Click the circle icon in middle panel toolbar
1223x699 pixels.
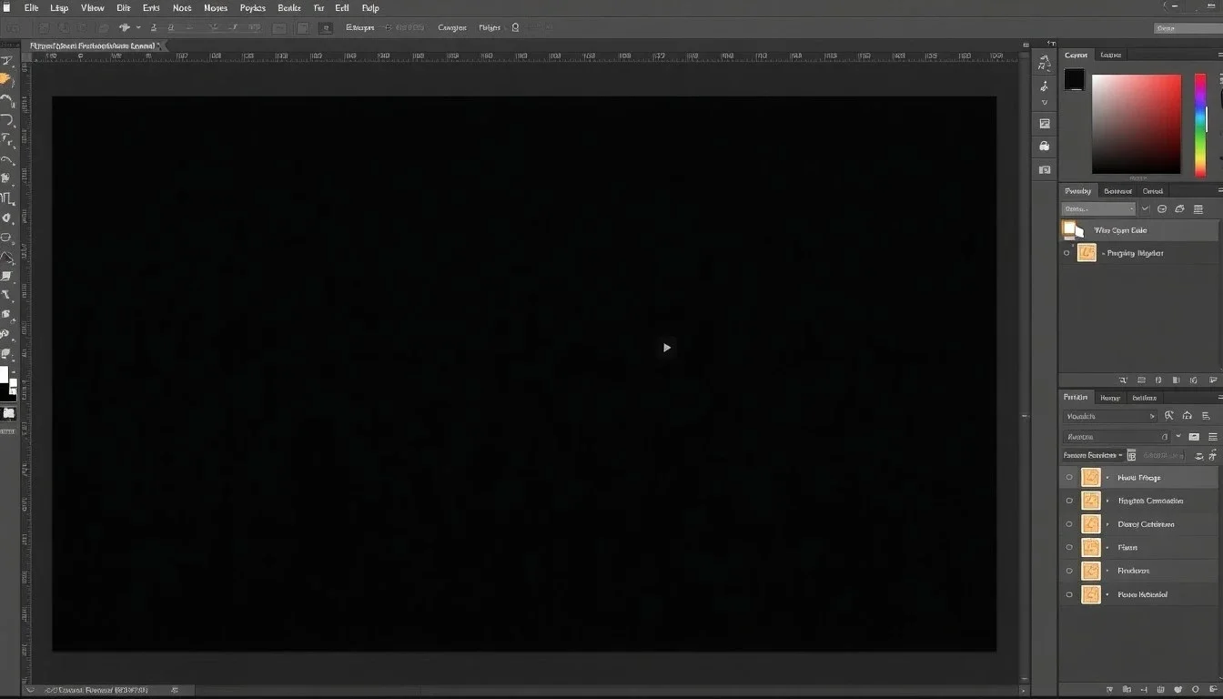coord(1162,208)
